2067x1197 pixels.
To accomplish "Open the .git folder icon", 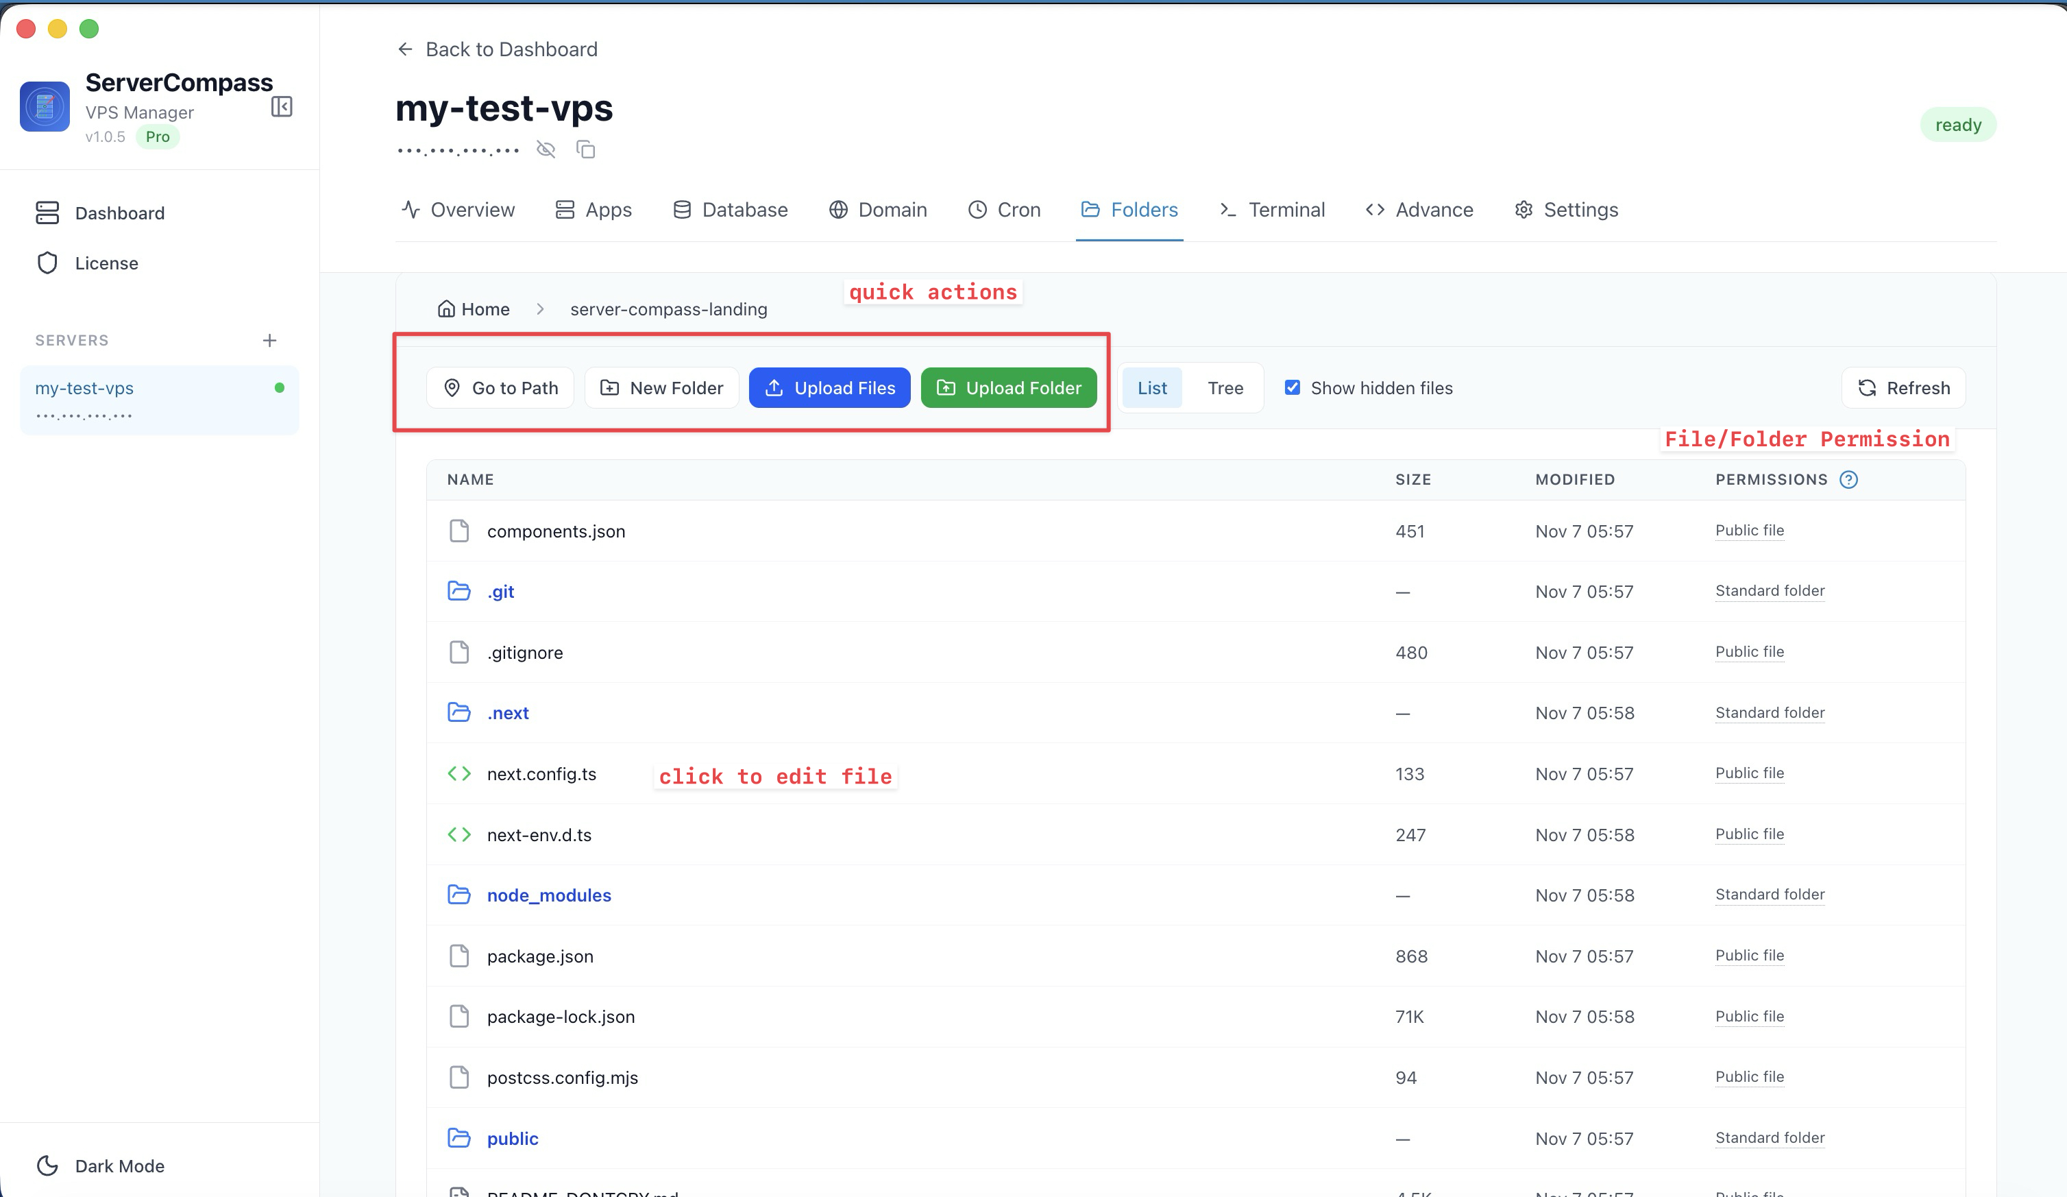I will (x=458, y=591).
